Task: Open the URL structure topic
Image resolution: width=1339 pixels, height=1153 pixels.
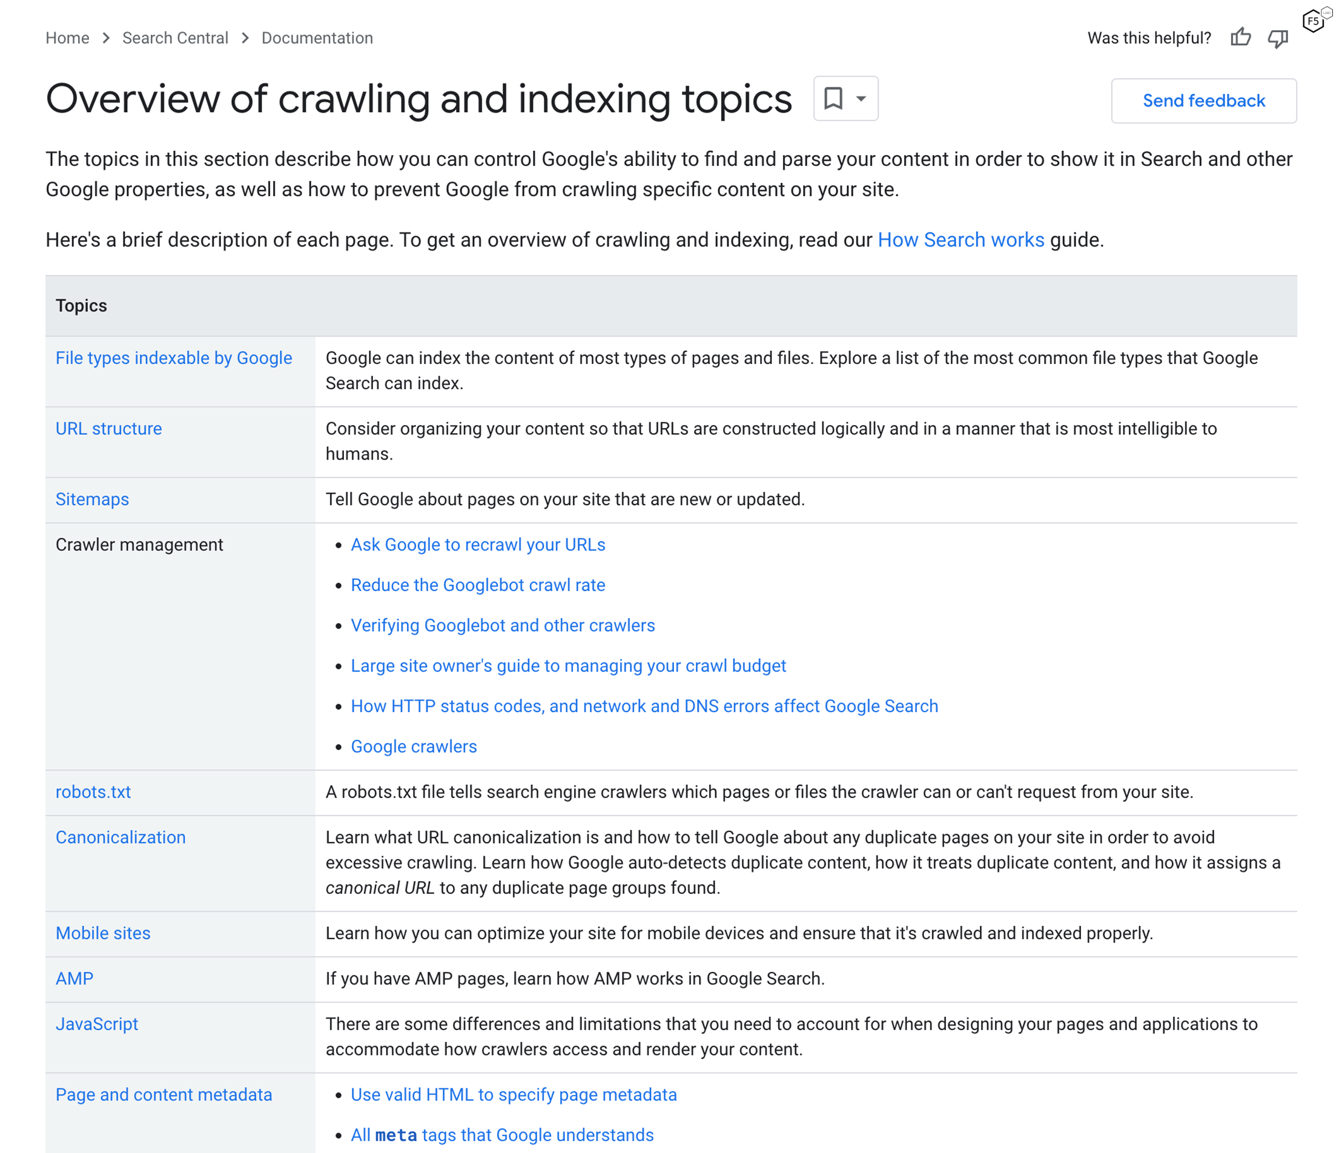Action: point(108,429)
